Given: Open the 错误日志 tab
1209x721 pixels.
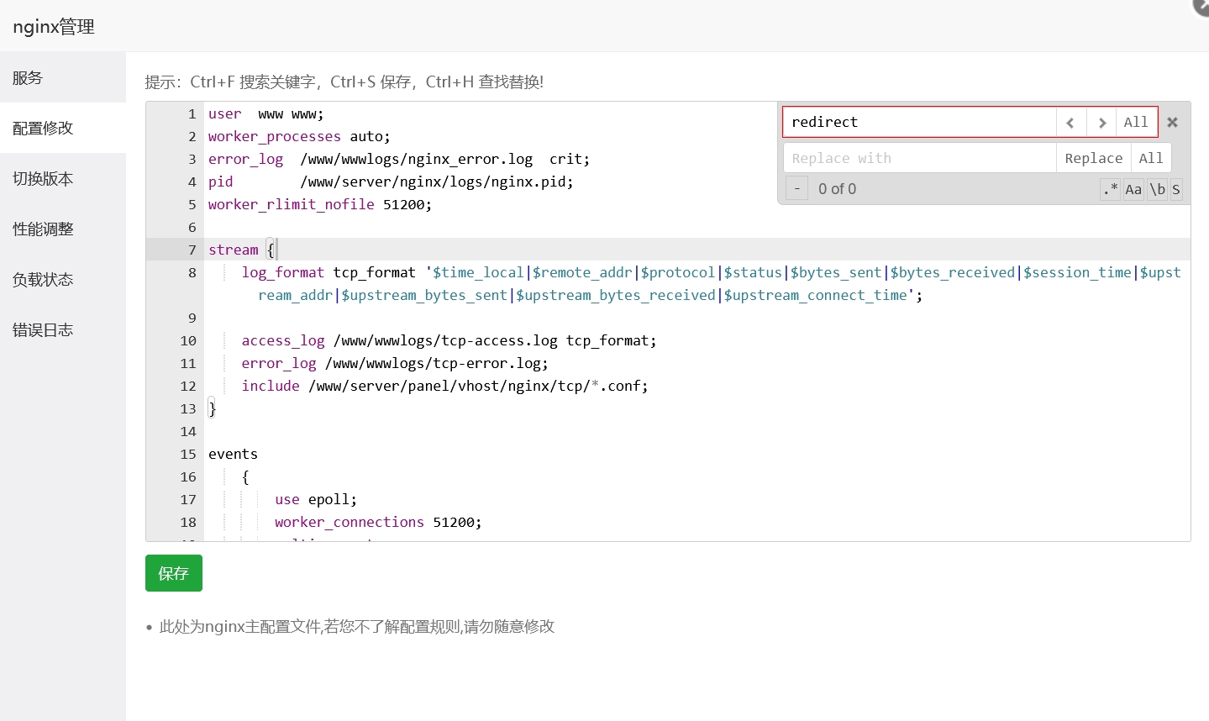Looking at the screenshot, I should tap(63, 329).
